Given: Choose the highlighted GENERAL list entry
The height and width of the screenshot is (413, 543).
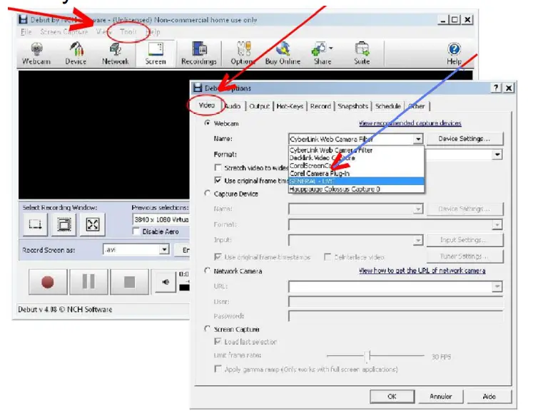Looking at the screenshot, I should tap(356, 181).
